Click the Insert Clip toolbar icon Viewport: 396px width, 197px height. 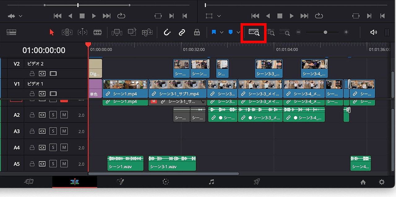[x=117, y=32]
